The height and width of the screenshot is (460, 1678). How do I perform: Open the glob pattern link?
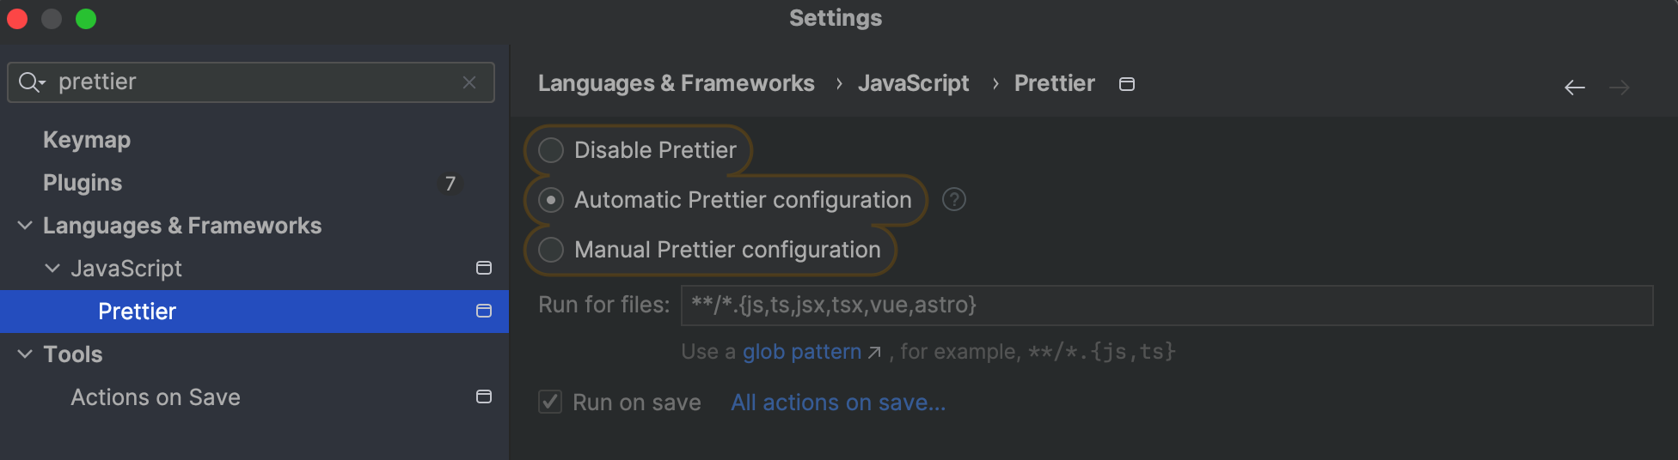coord(802,352)
